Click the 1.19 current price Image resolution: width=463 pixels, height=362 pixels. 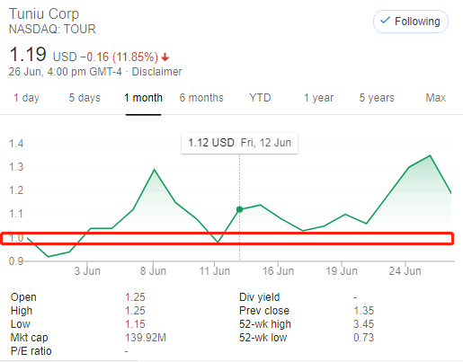tap(28, 55)
